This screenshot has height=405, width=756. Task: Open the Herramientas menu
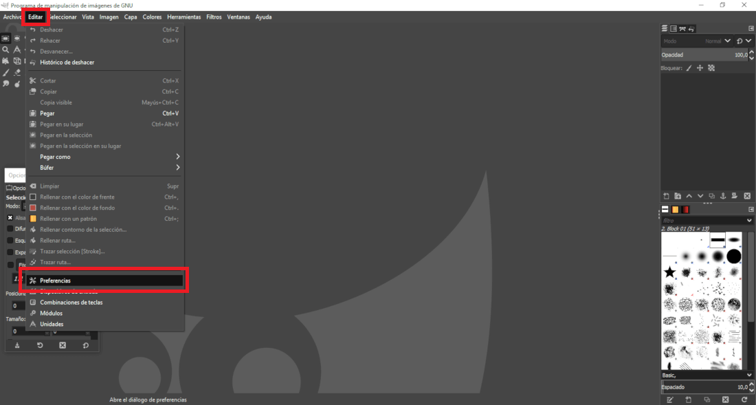point(184,17)
